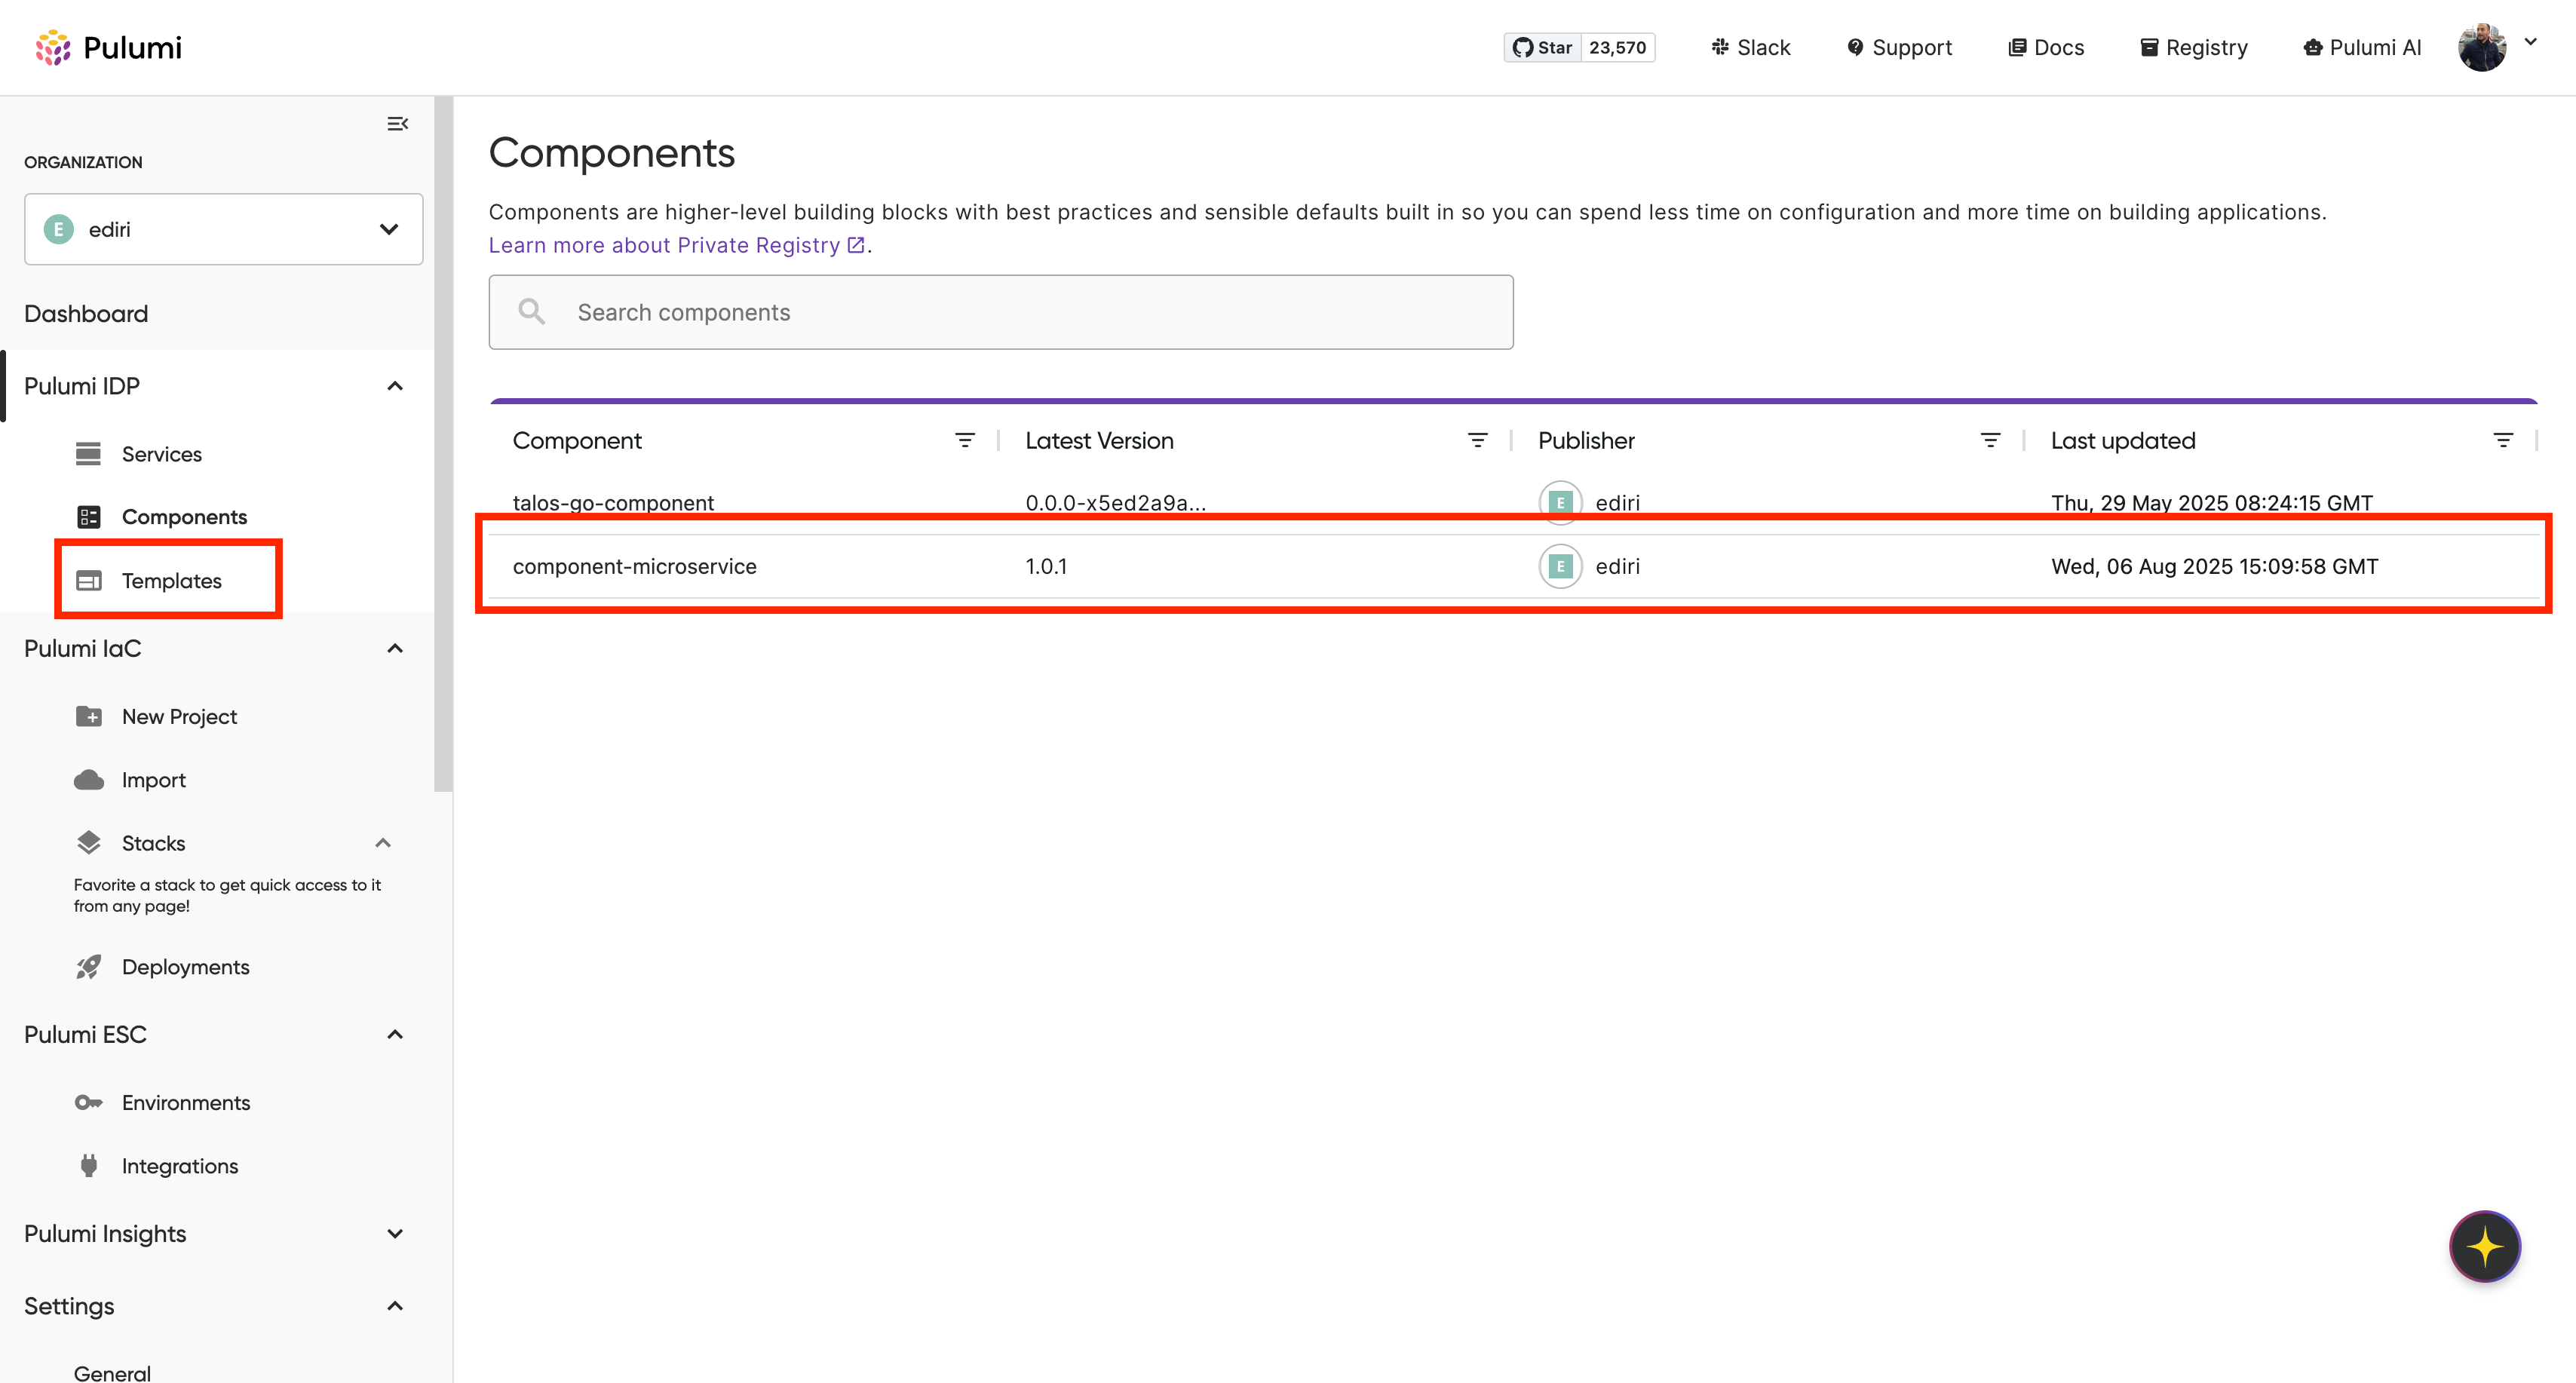Collapse the Stacks submenu chevron
Screen dimensions: 2576x1383
(x=383, y=843)
